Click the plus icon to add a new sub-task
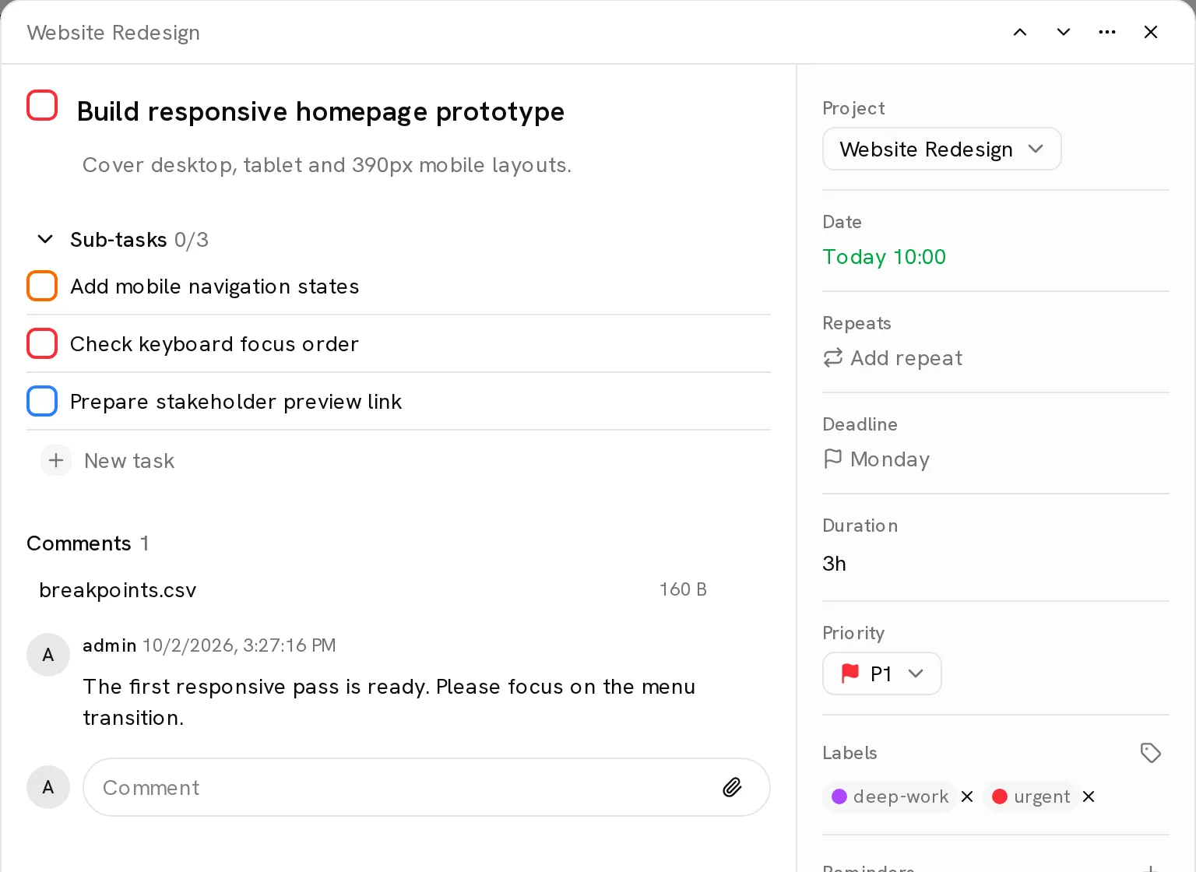Image resolution: width=1196 pixels, height=872 pixels. [56, 460]
